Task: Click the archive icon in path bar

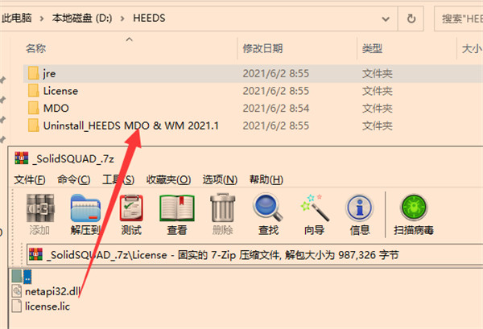Action: coord(35,254)
